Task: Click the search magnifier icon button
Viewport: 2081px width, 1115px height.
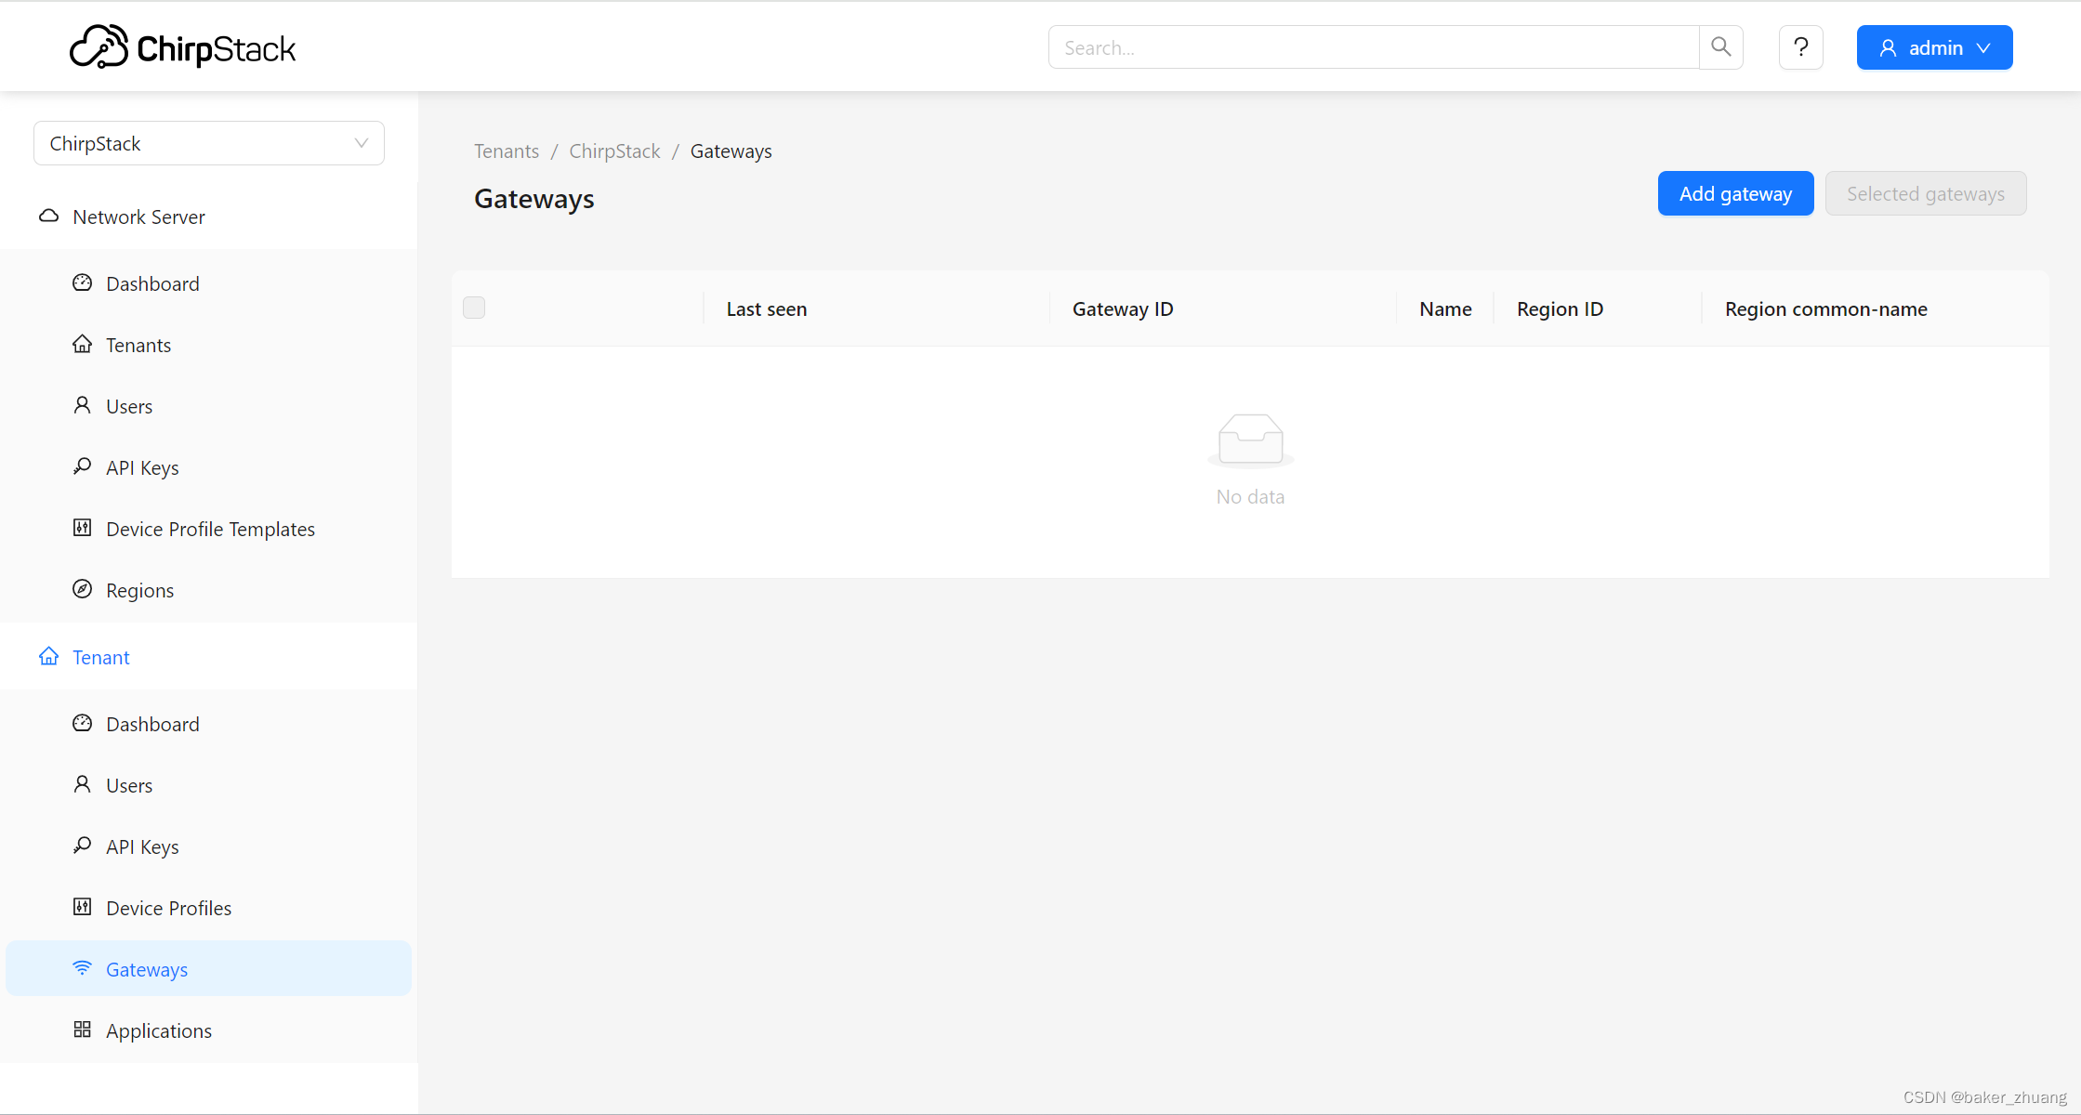Action: point(1720,47)
